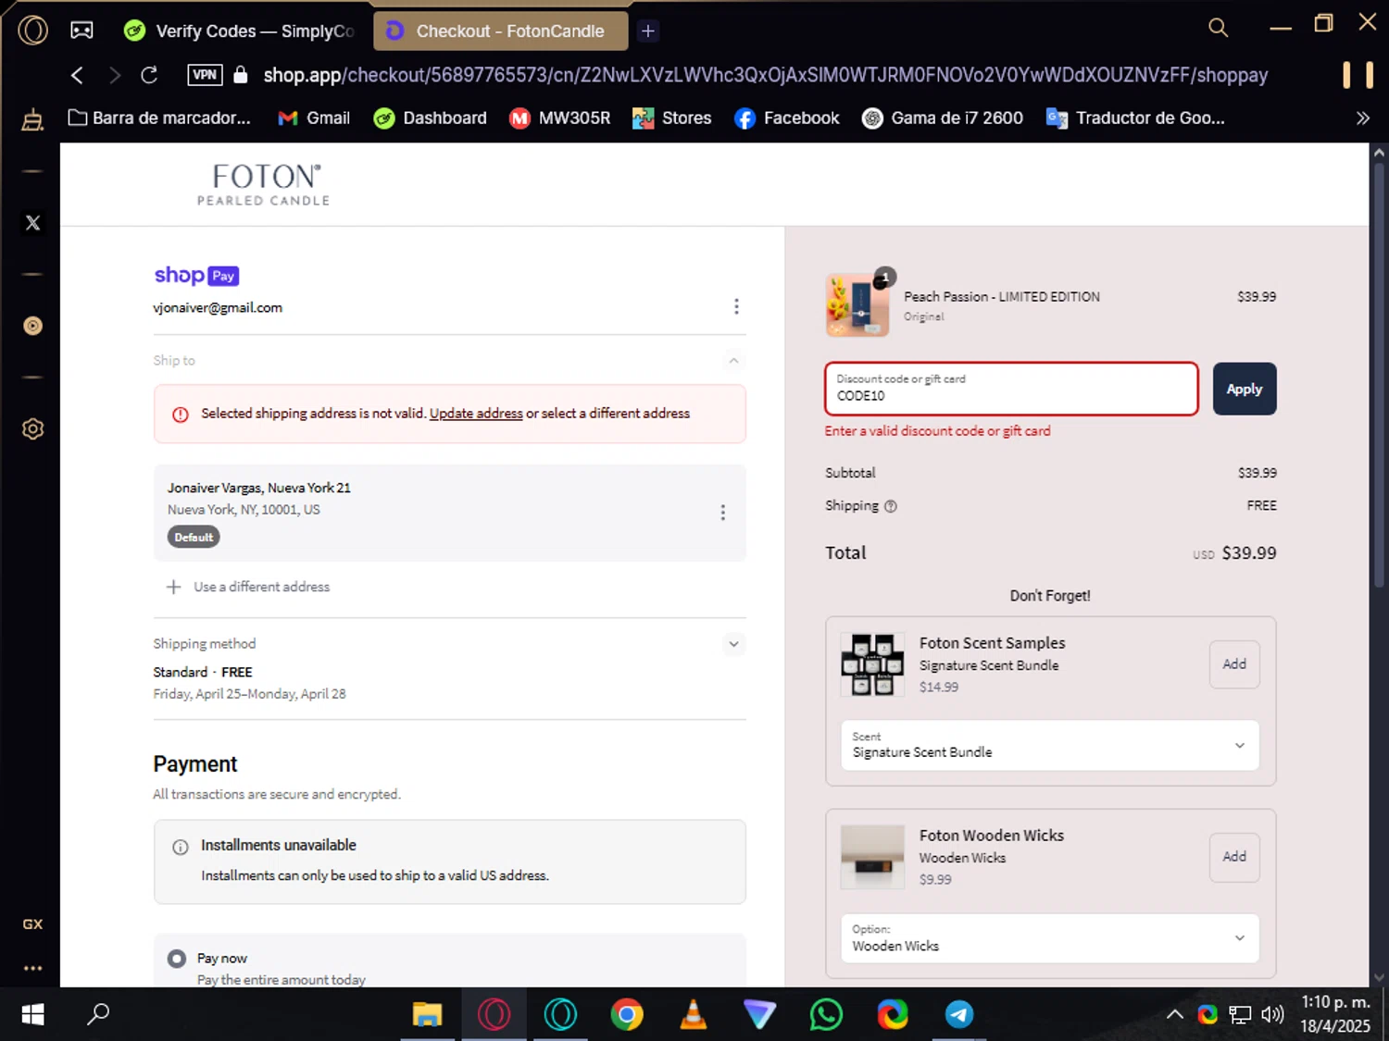Open the Opera GX menu logo

pos(32,31)
